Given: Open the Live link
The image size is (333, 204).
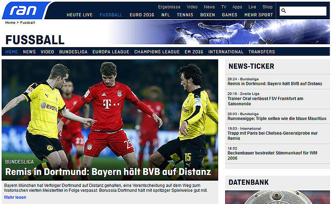Looking at the screenshot, I should click(x=252, y=7).
